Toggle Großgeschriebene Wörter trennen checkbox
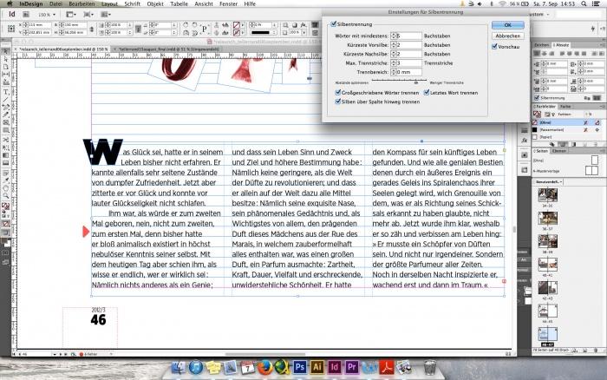The height and width of the screenshot is (380, 607). 338,93
